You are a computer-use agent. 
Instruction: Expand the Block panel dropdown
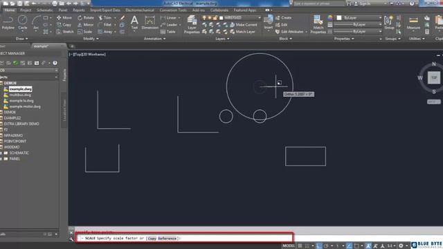coord(285,39)
